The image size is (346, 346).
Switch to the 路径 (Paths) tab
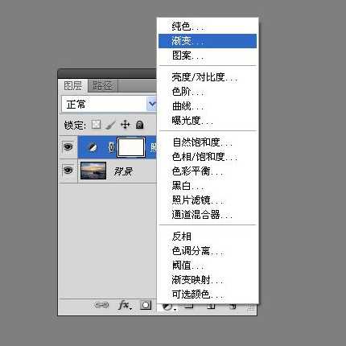102,86
